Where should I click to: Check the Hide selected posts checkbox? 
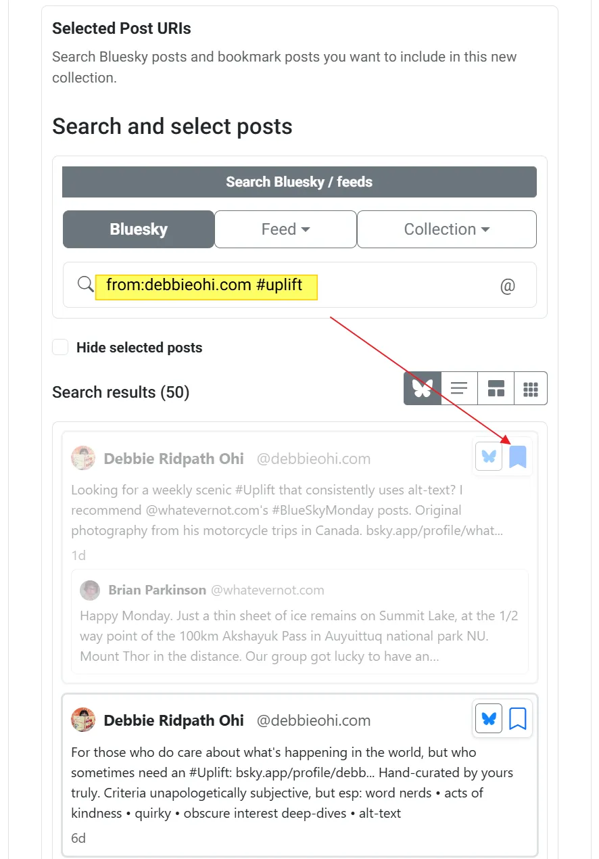(61, 348)
